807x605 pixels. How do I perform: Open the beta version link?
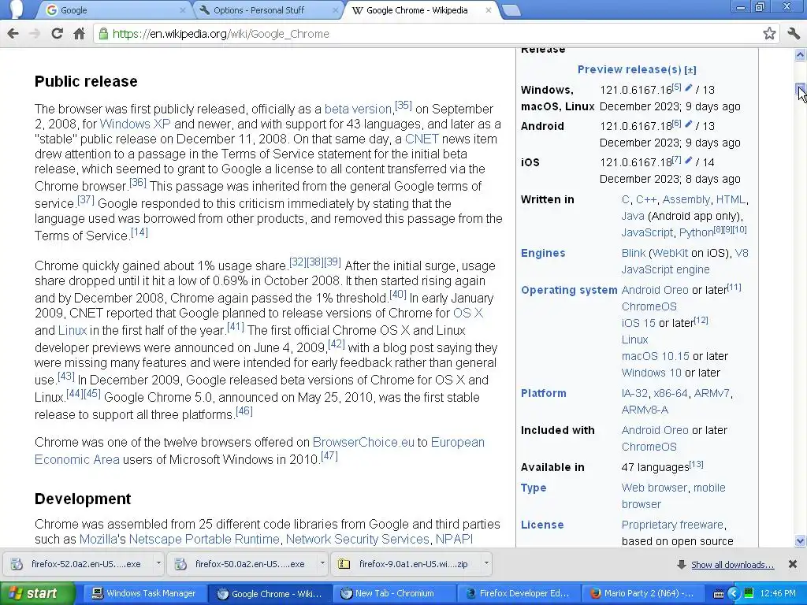(358, 109)
